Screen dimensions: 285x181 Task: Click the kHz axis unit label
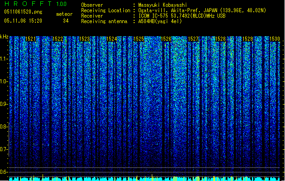tap(4, 37)
